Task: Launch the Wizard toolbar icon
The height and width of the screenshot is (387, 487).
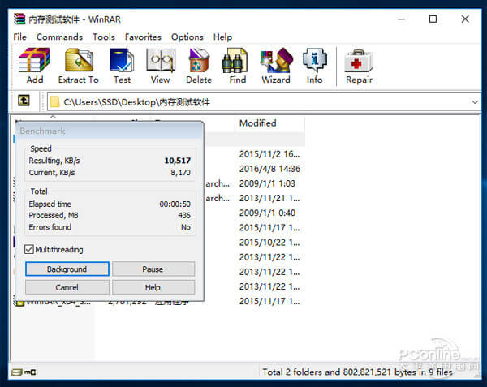Action: [x=276, y=62]
